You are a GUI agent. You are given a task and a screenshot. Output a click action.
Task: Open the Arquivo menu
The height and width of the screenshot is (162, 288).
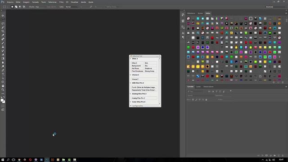(x=10, y=2)
